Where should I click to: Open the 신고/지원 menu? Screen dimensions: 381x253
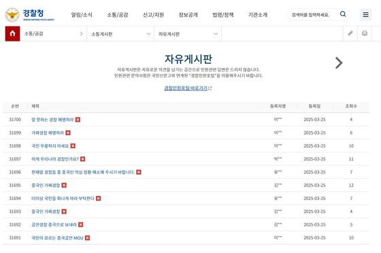[153, 15]
